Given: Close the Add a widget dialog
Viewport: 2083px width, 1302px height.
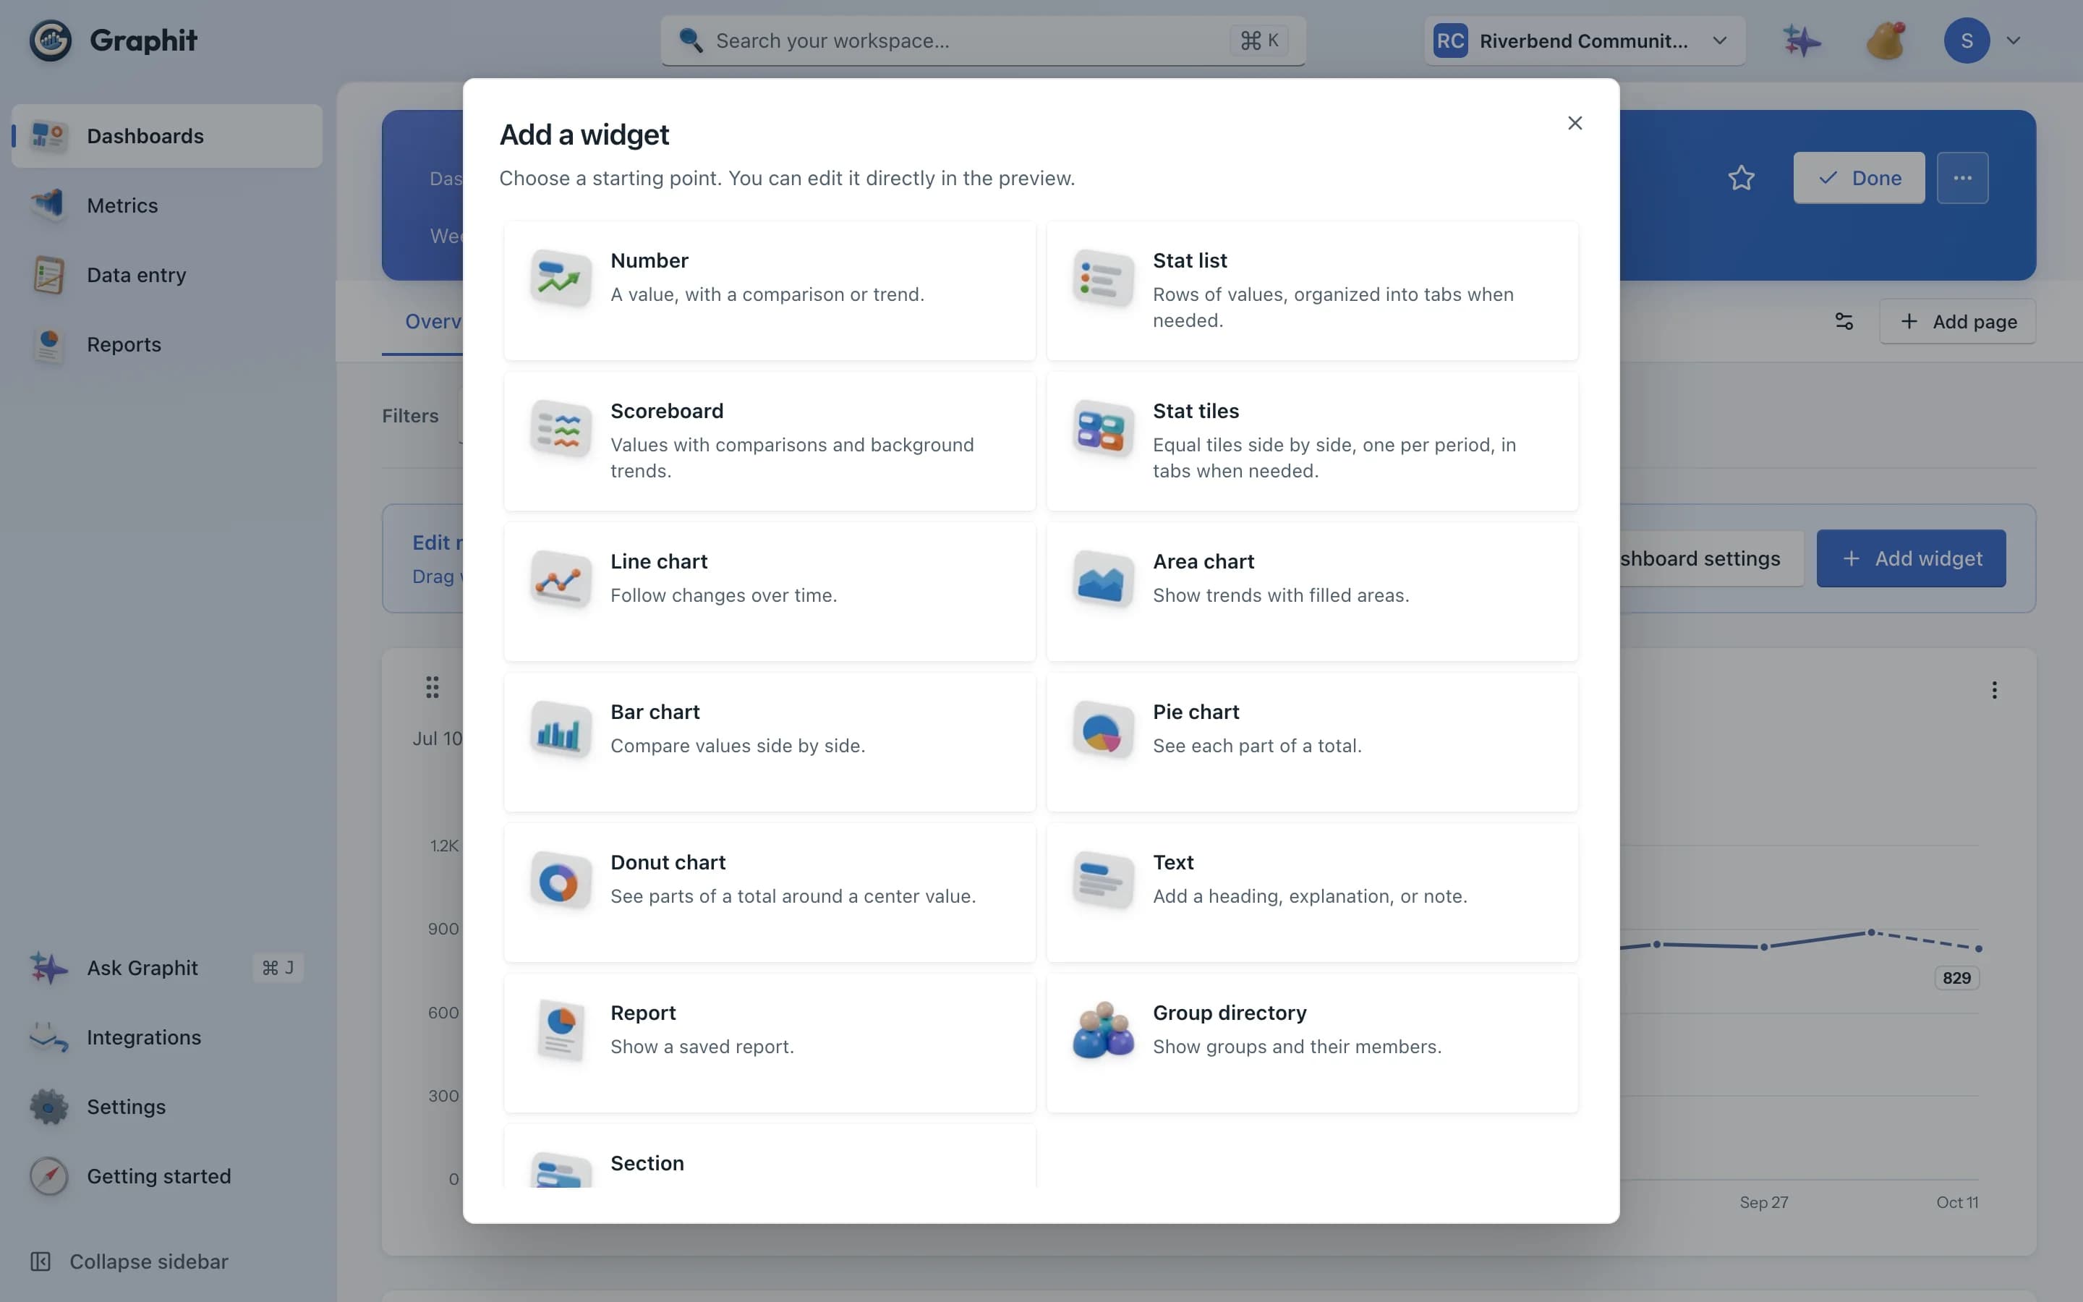Looking at the screenshot, I should click(1575, 123).
